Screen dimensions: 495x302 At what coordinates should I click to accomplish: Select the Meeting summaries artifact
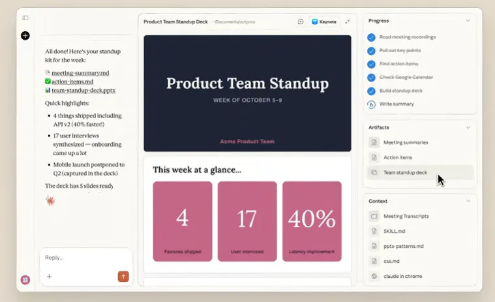point(404,142)
